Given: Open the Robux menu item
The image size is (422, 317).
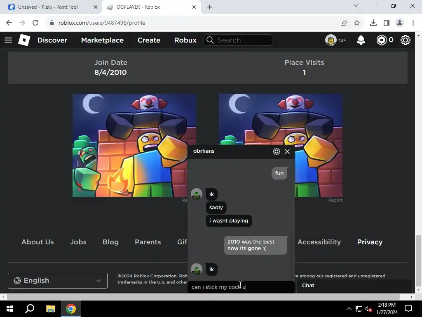Looking at the screenshot, I should [x=185, y=40].
